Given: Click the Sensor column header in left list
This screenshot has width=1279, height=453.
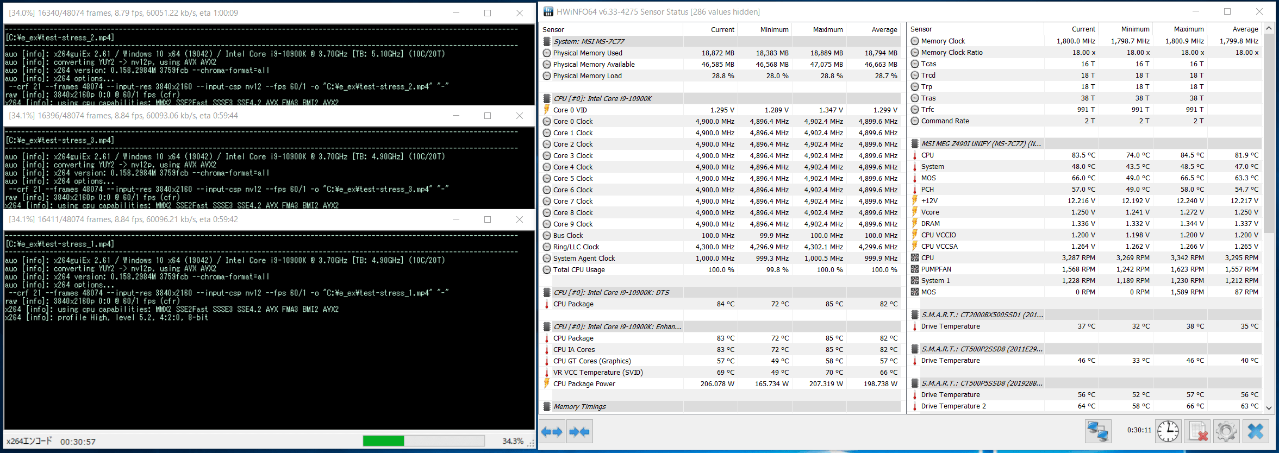Looking at the screenshot, I should coord(612,29).
